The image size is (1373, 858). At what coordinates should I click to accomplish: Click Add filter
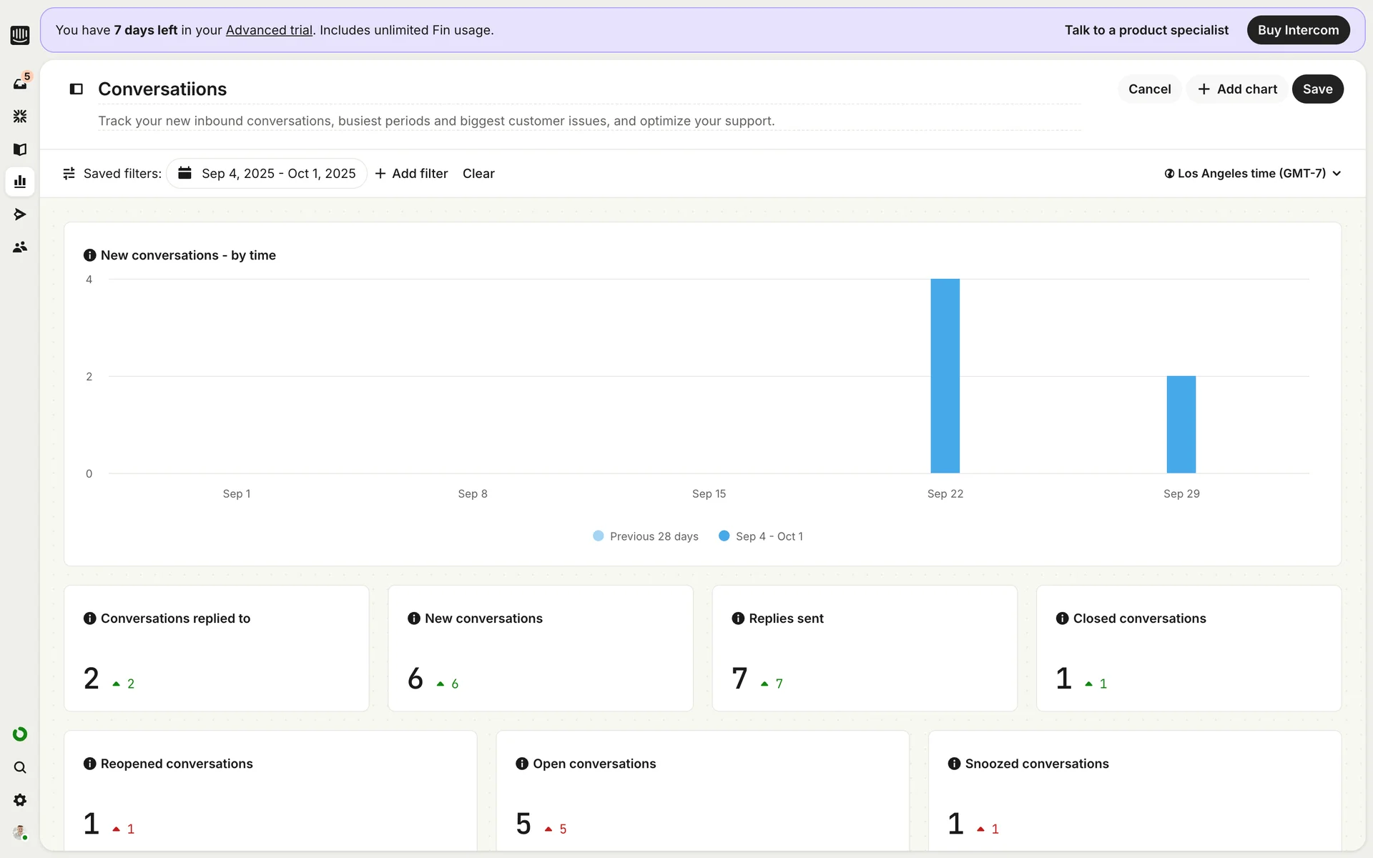(411, 174)
